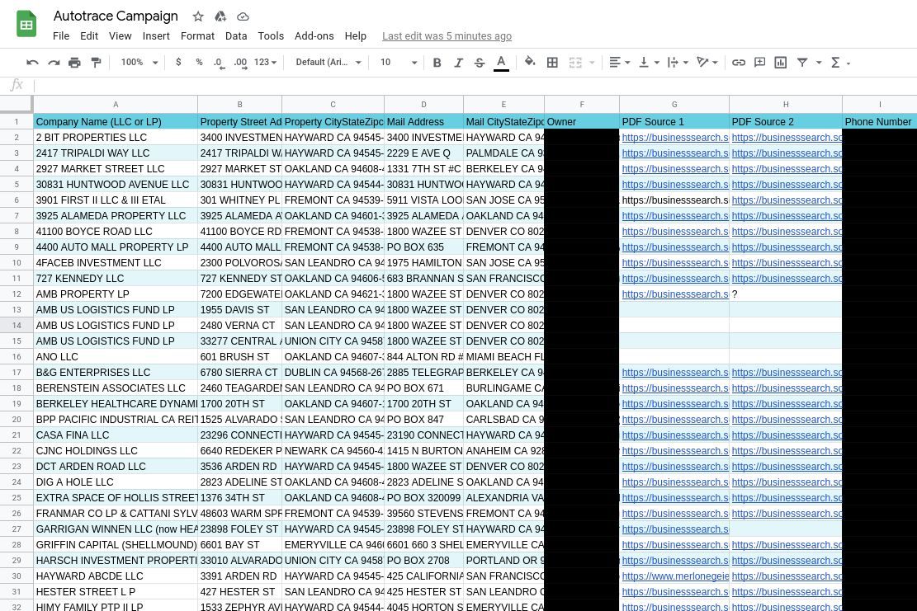917x611 pixels.
Task: Toggle strikethrough formatting
Action: coord(480,63)
